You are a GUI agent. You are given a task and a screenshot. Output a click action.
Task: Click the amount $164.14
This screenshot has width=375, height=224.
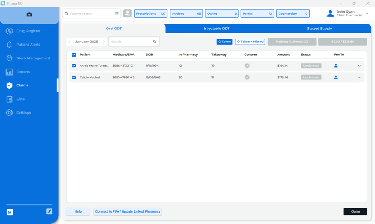tap(283, 66)
